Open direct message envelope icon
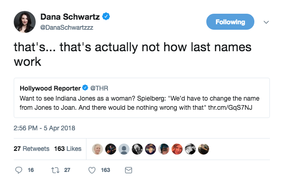The width and height of the screenshot is (285, 182). [x=129, y=170]
